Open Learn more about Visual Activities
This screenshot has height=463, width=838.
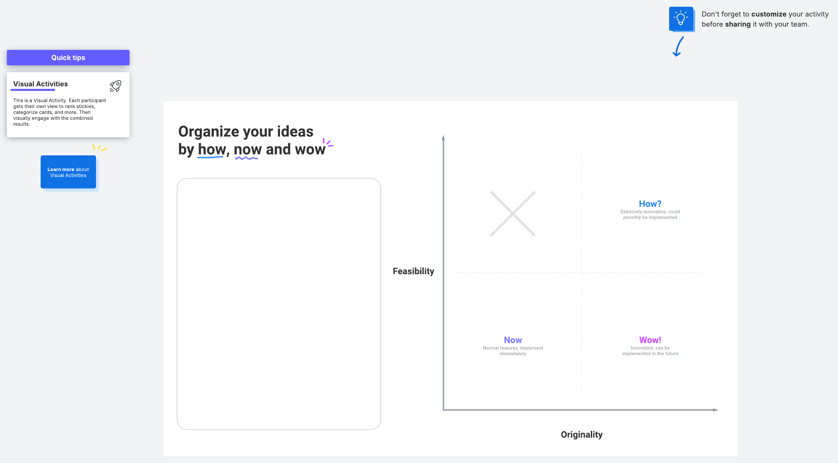[x=68, y=172]
